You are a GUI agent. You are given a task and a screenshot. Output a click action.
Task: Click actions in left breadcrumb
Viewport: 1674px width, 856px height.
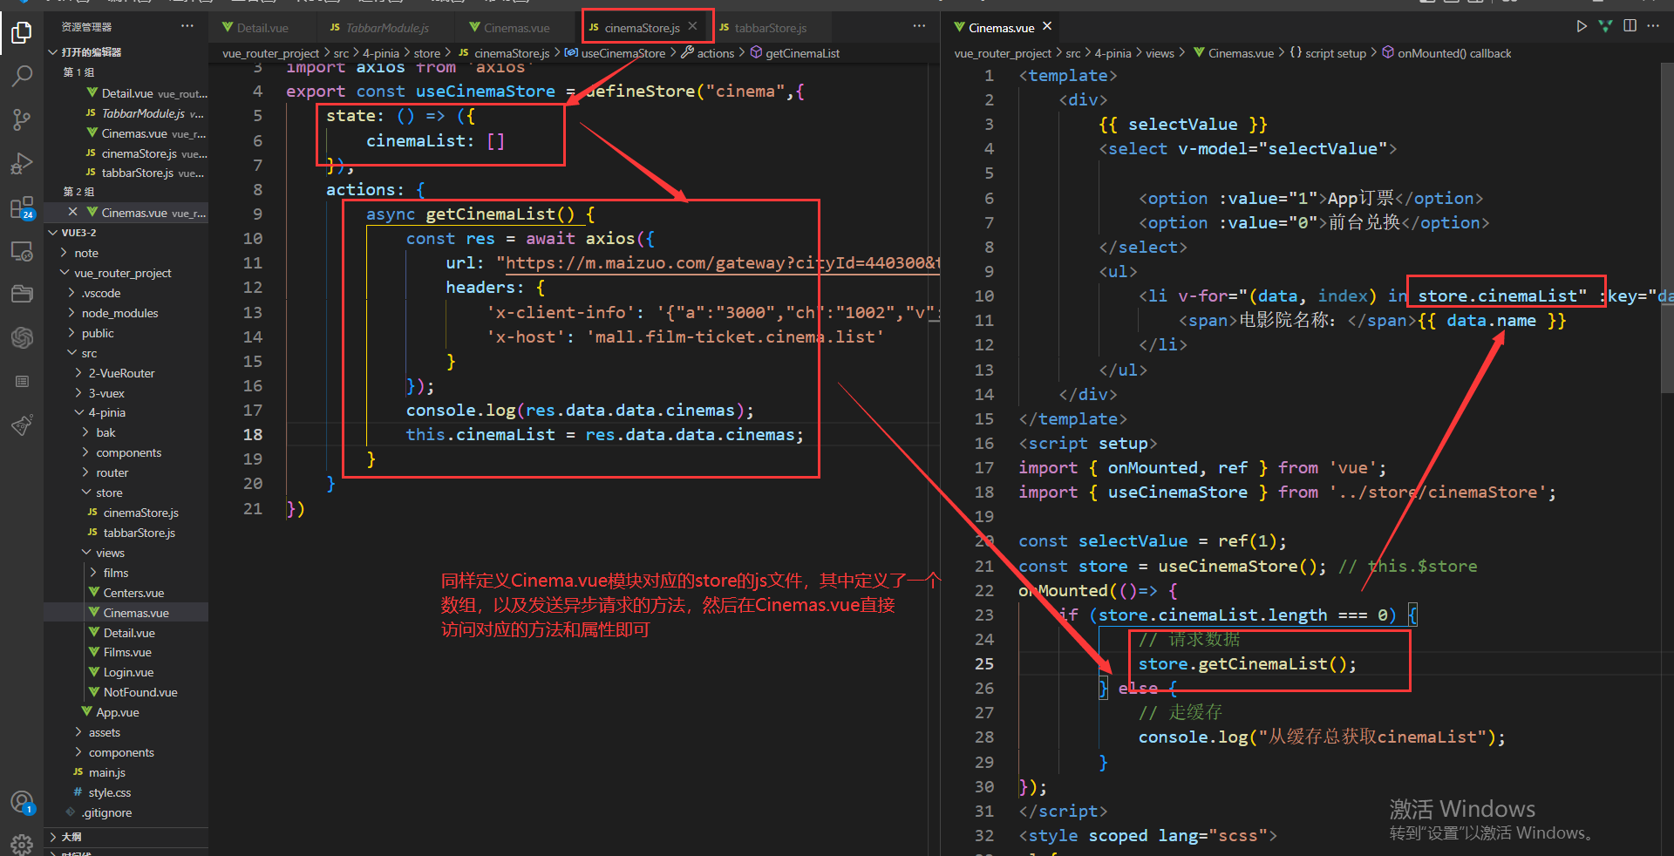coord(715,53)
